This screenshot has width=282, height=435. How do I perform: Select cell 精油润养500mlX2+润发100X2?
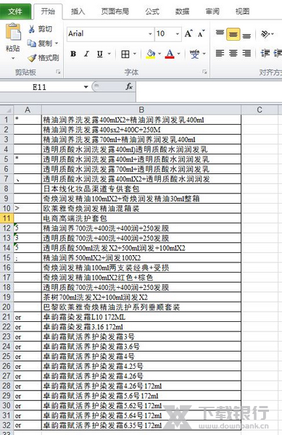click(141, 257)
